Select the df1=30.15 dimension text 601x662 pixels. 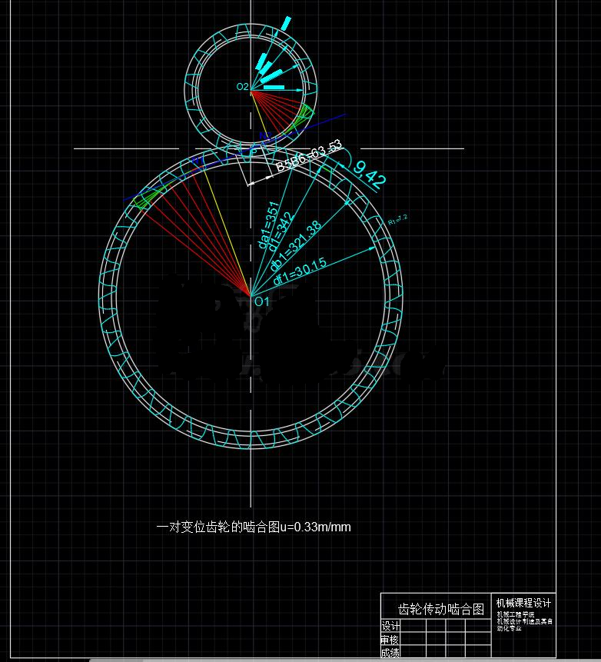300,271
